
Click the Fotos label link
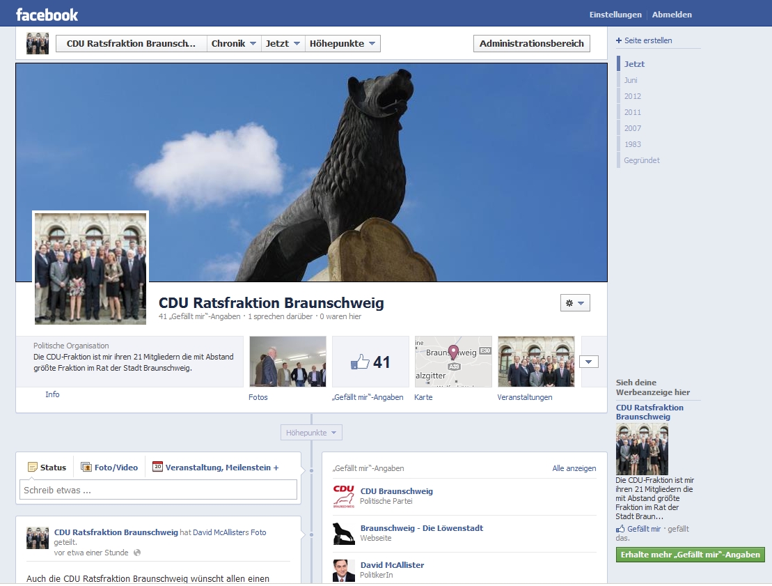click(x=258, y=397)
